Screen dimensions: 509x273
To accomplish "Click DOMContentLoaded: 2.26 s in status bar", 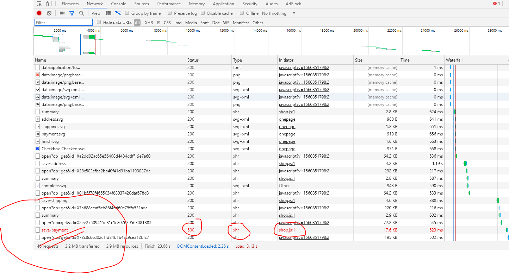I will (x=203, y=246).
